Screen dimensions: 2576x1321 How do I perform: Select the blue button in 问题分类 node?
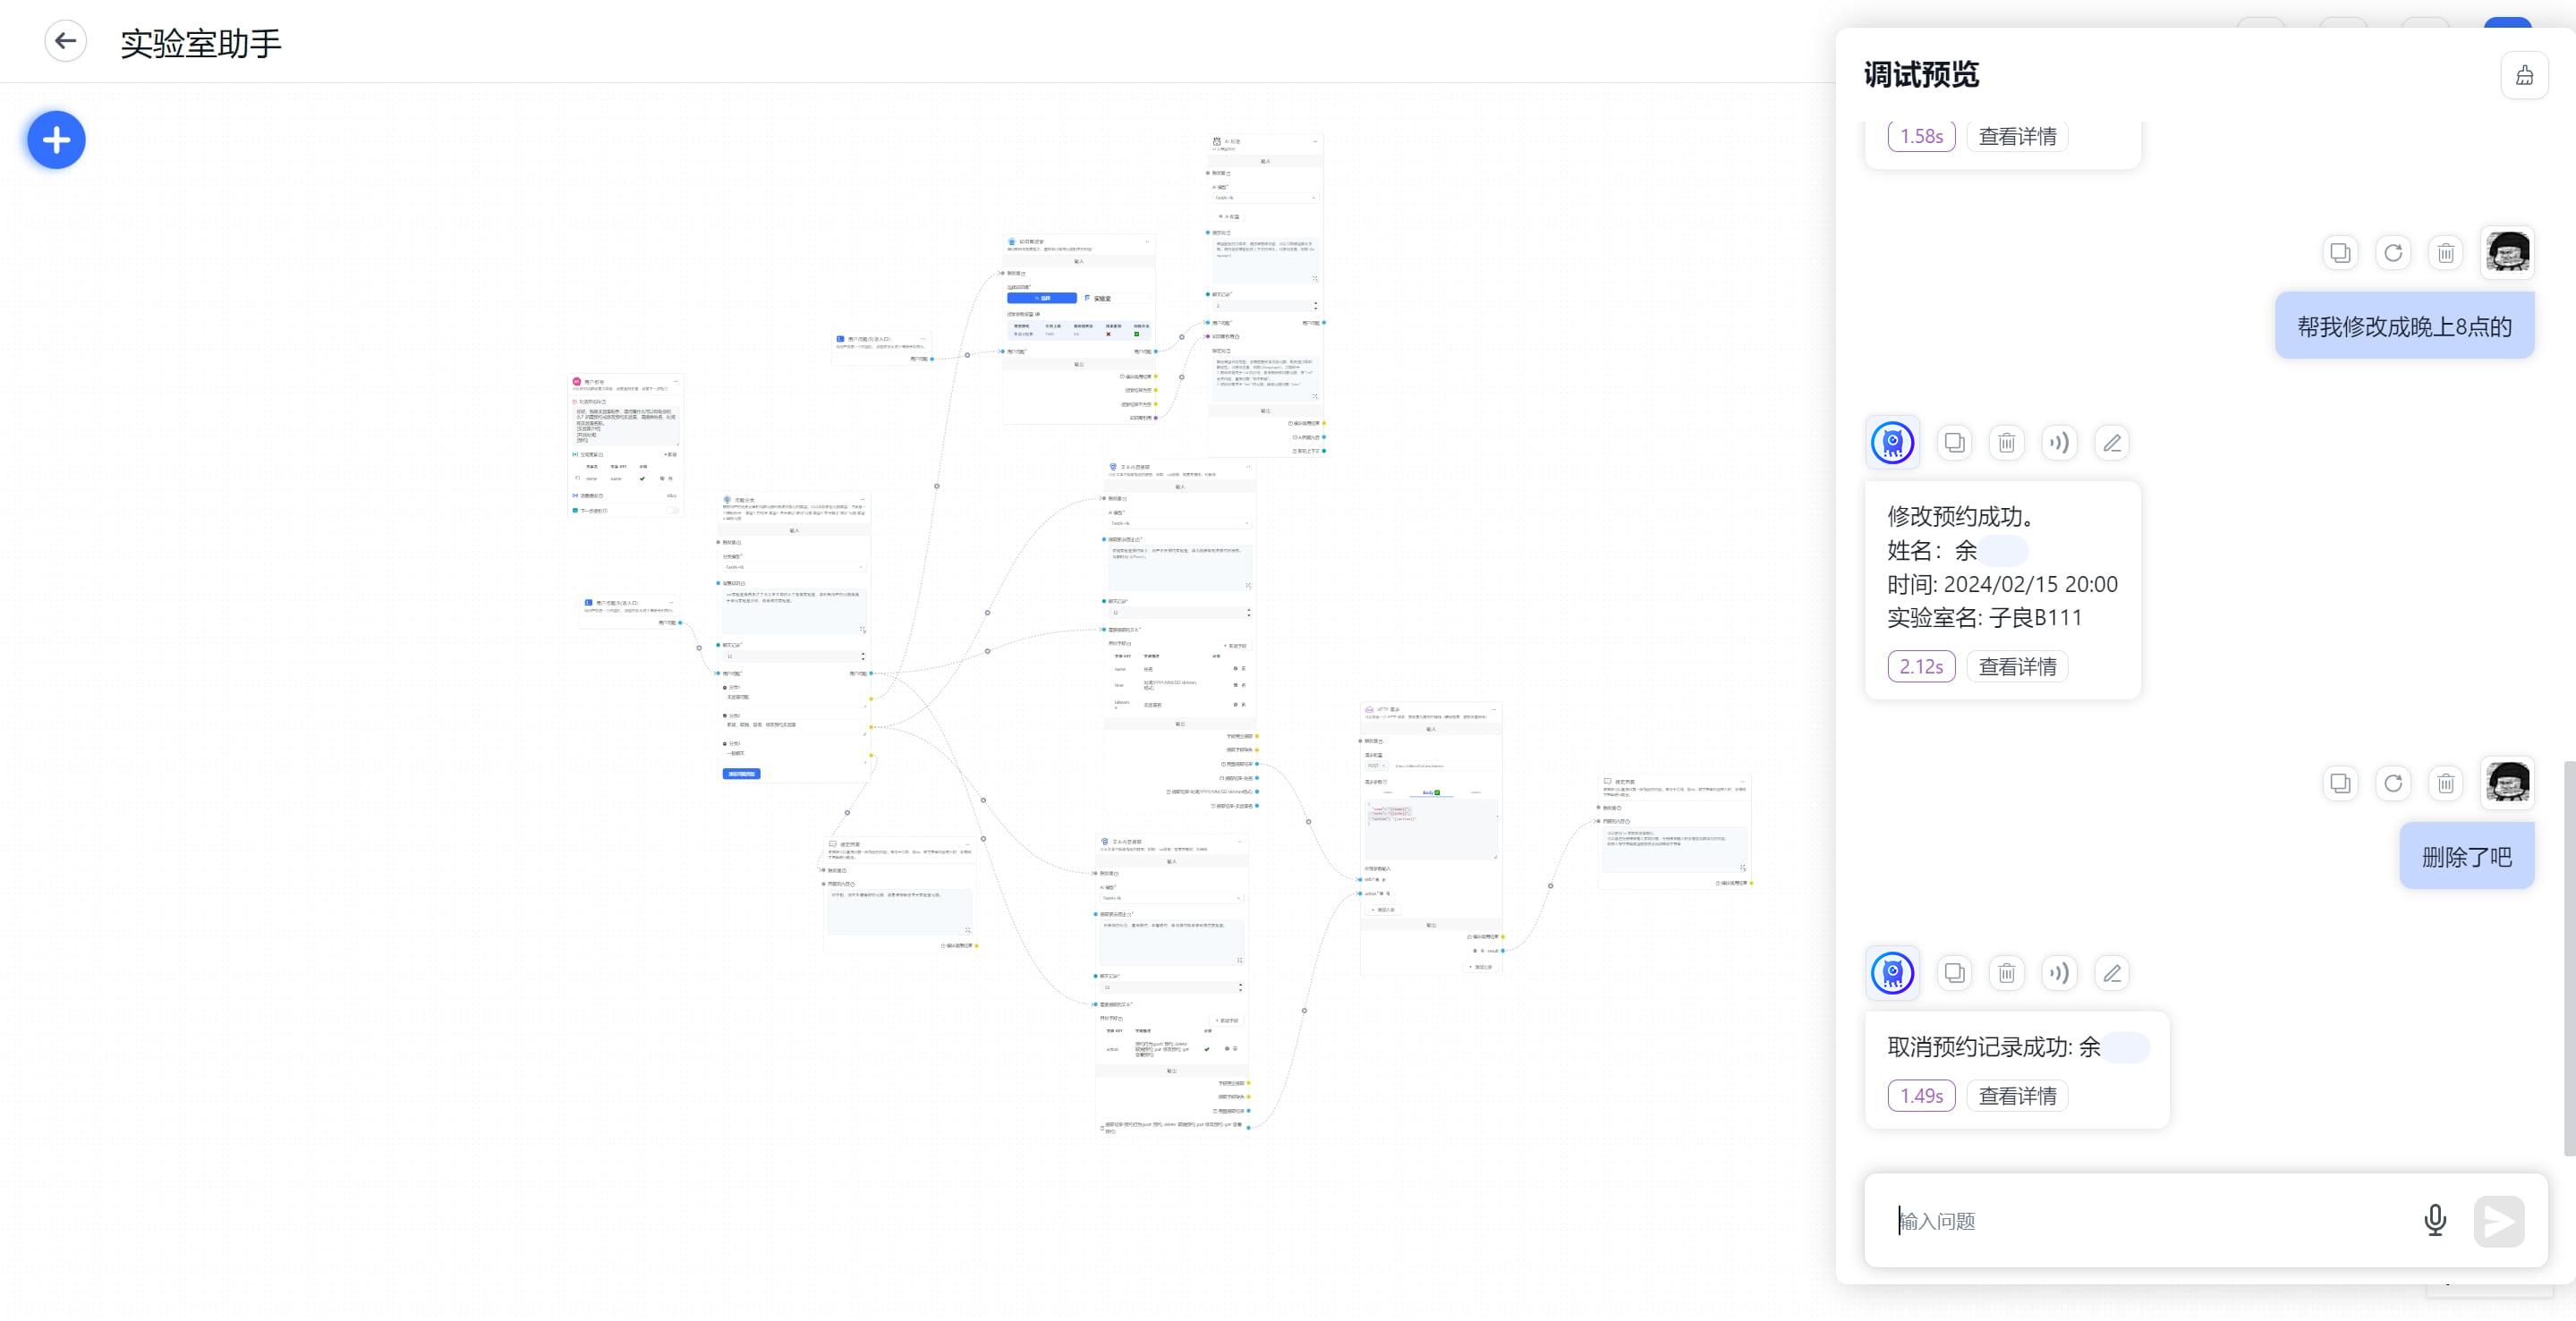point(741,774)
